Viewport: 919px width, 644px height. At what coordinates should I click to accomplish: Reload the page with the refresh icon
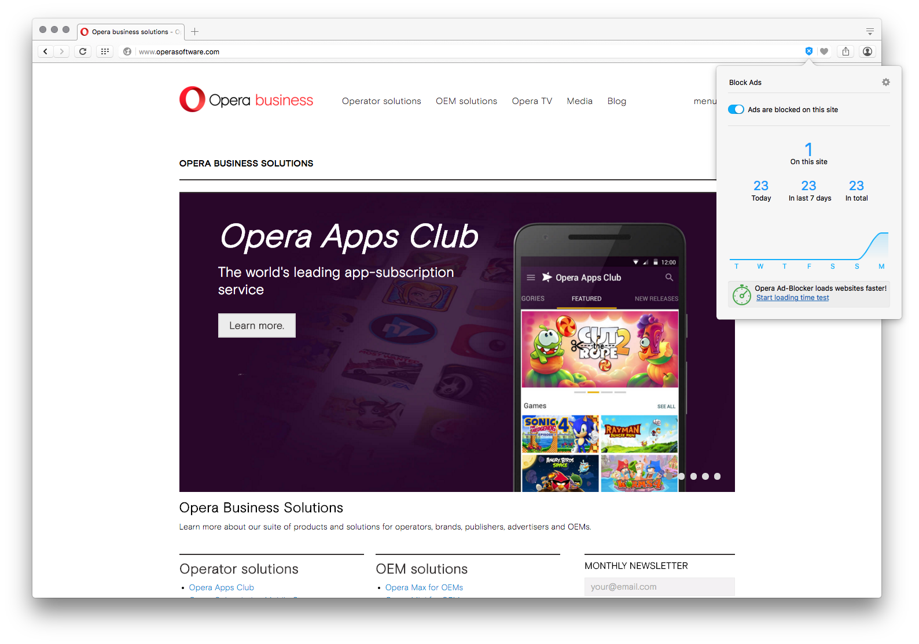point(83,51)
